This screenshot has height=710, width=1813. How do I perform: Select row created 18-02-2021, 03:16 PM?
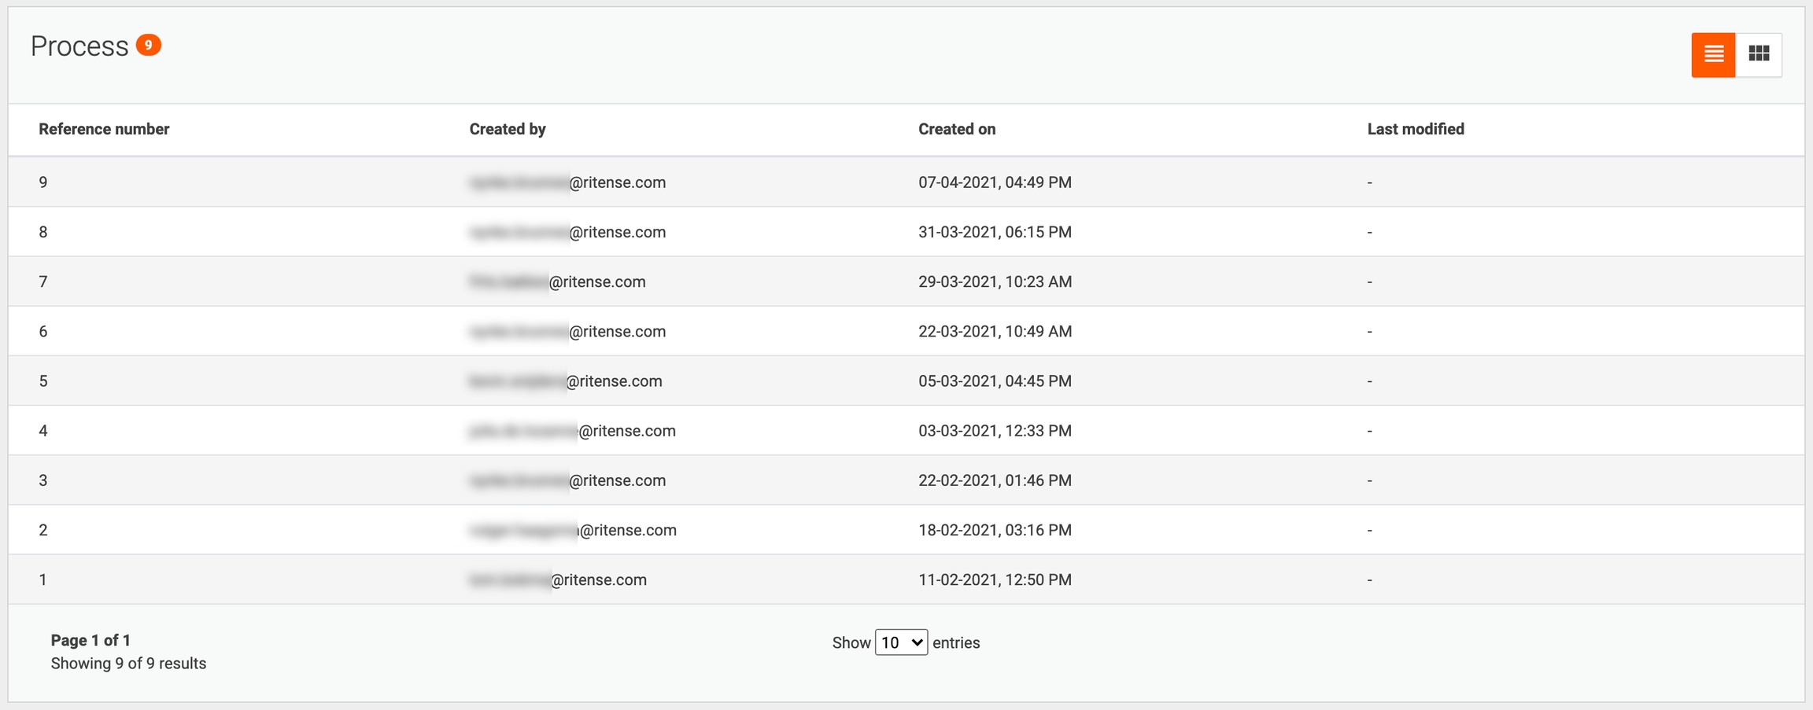coord(995,530)
